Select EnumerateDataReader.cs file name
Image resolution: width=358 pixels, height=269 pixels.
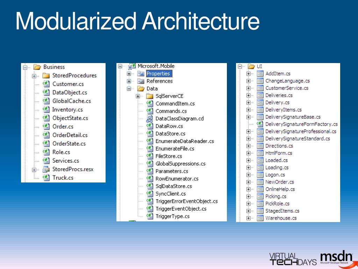tap(185, 141)
